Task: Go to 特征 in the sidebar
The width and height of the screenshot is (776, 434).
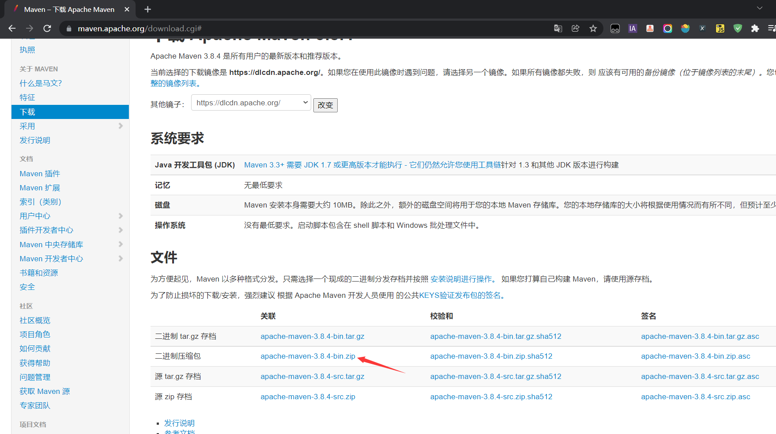Action: point(27,97)
